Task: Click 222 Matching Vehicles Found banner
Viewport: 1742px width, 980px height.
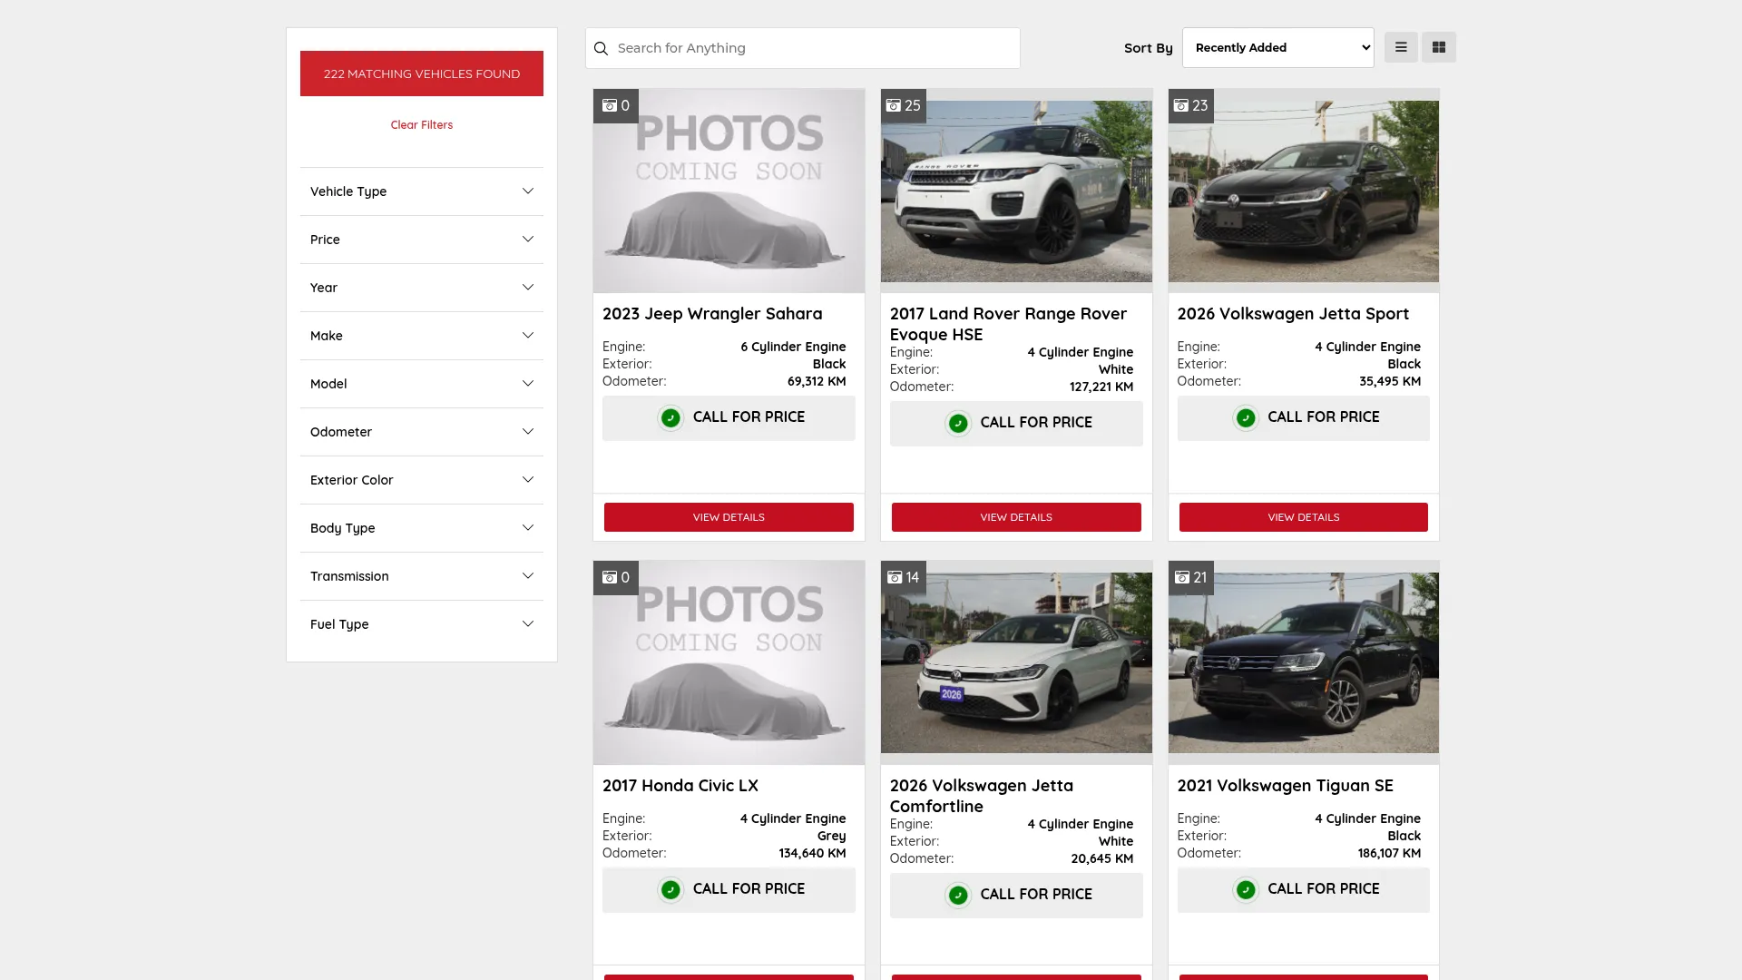Action: [x=422, y=73]
